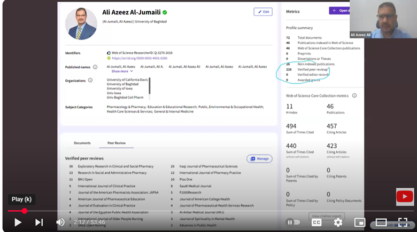417x232 pixels.
Task: Click 'Plos One' journal row
Action: [x=186, y=179]
